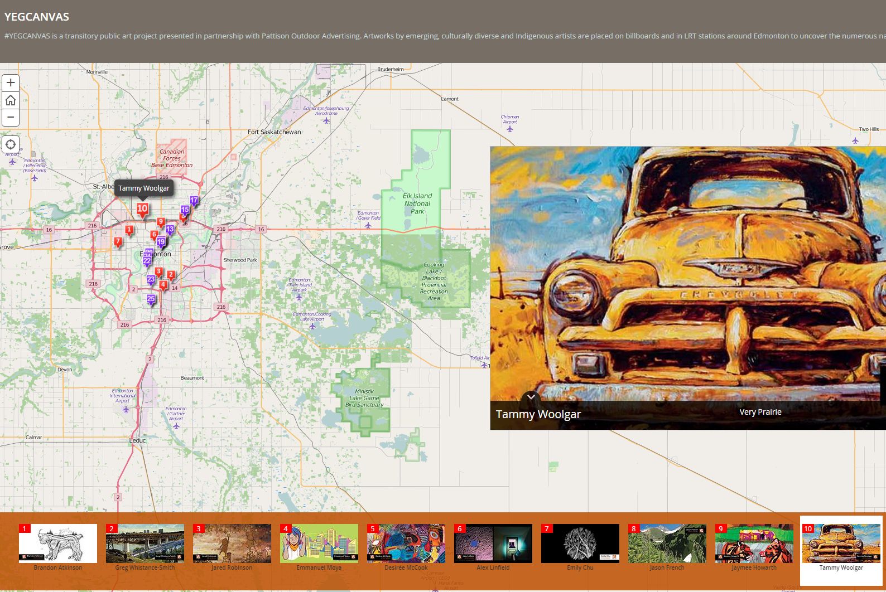Select purple map marker number 17

click(x=194, y=201)
